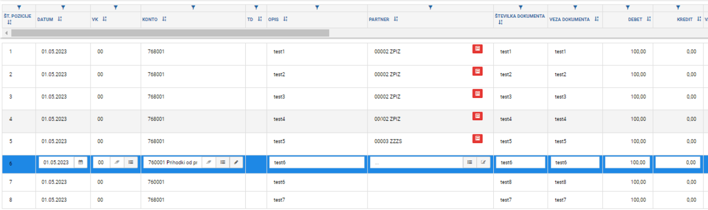Focus the empty Partner input in row 6
The height and width of the screenshot is (210, 708).
point(416,162)
